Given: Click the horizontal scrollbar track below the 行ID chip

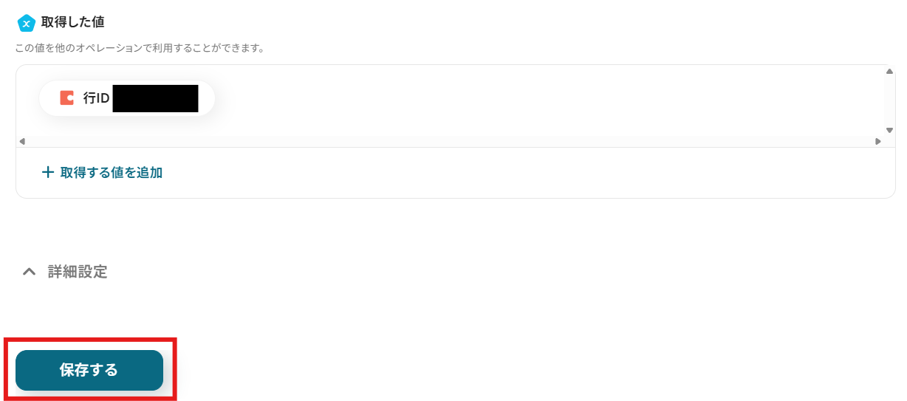Looking at the screenshot, I should click(443, 141).
